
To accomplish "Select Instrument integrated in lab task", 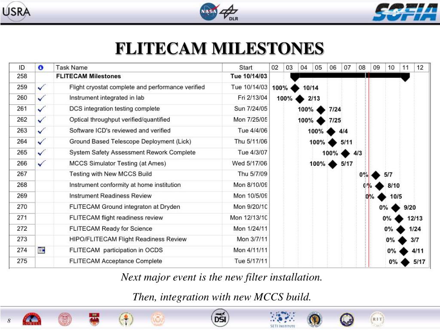I will tap(107, 98).
